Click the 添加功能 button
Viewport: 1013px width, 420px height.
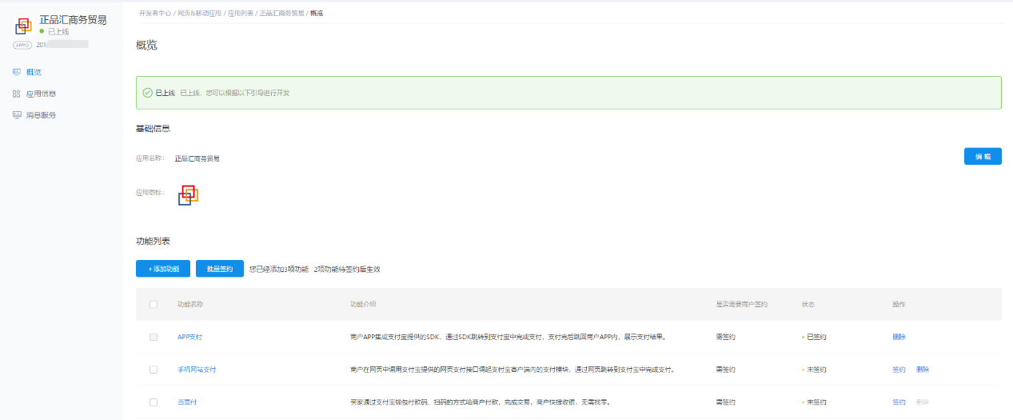point(163,269)
